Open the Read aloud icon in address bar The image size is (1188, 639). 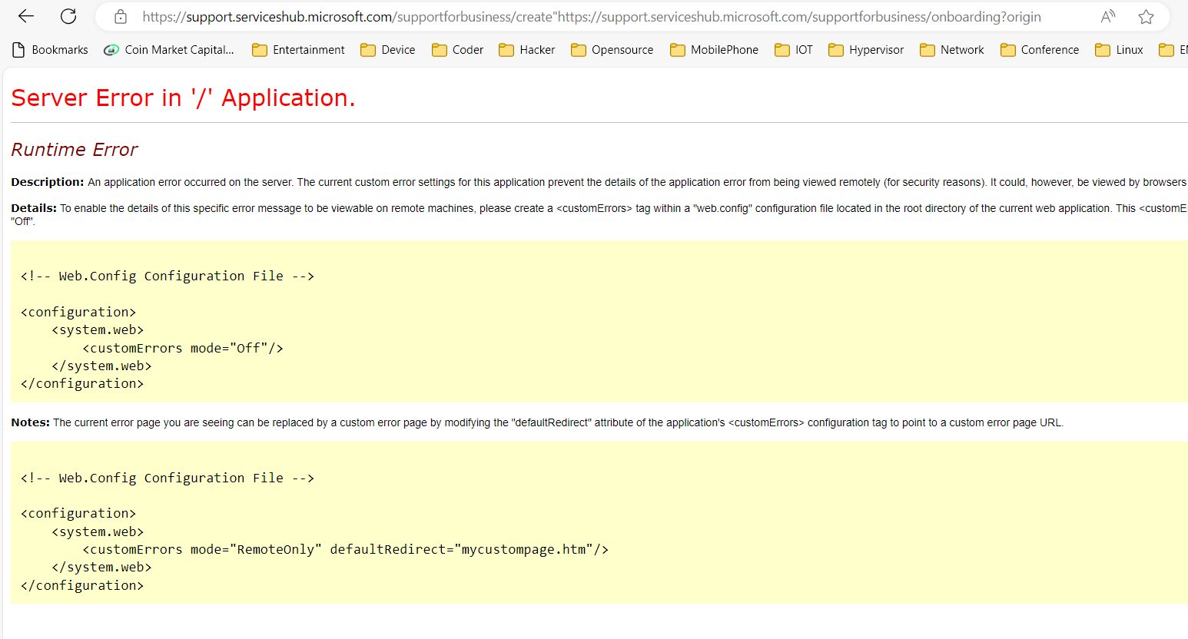pyautogui.click(x=1107, y=16)
